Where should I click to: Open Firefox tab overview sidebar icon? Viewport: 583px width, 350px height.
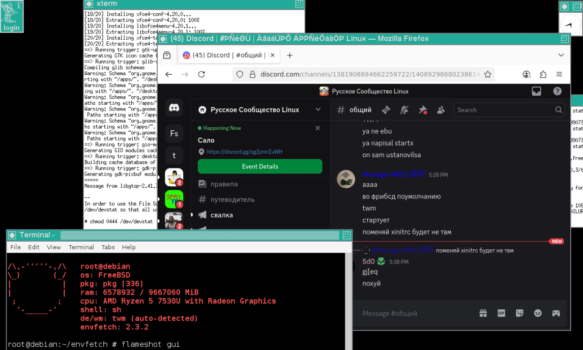pyautogui.click(x=167, y=55)
